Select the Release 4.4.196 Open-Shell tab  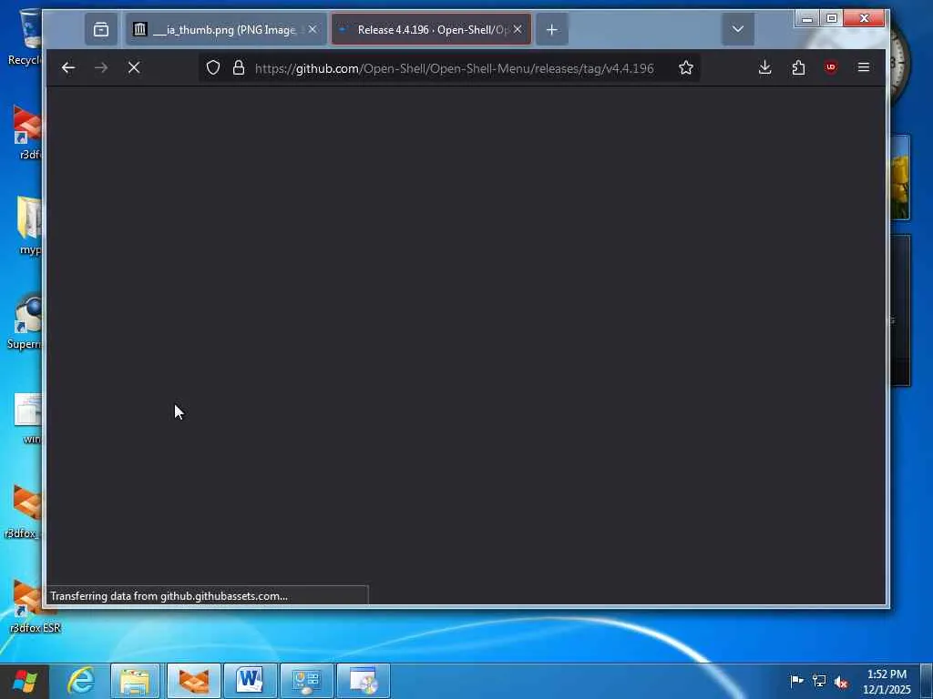click(431, 30)
